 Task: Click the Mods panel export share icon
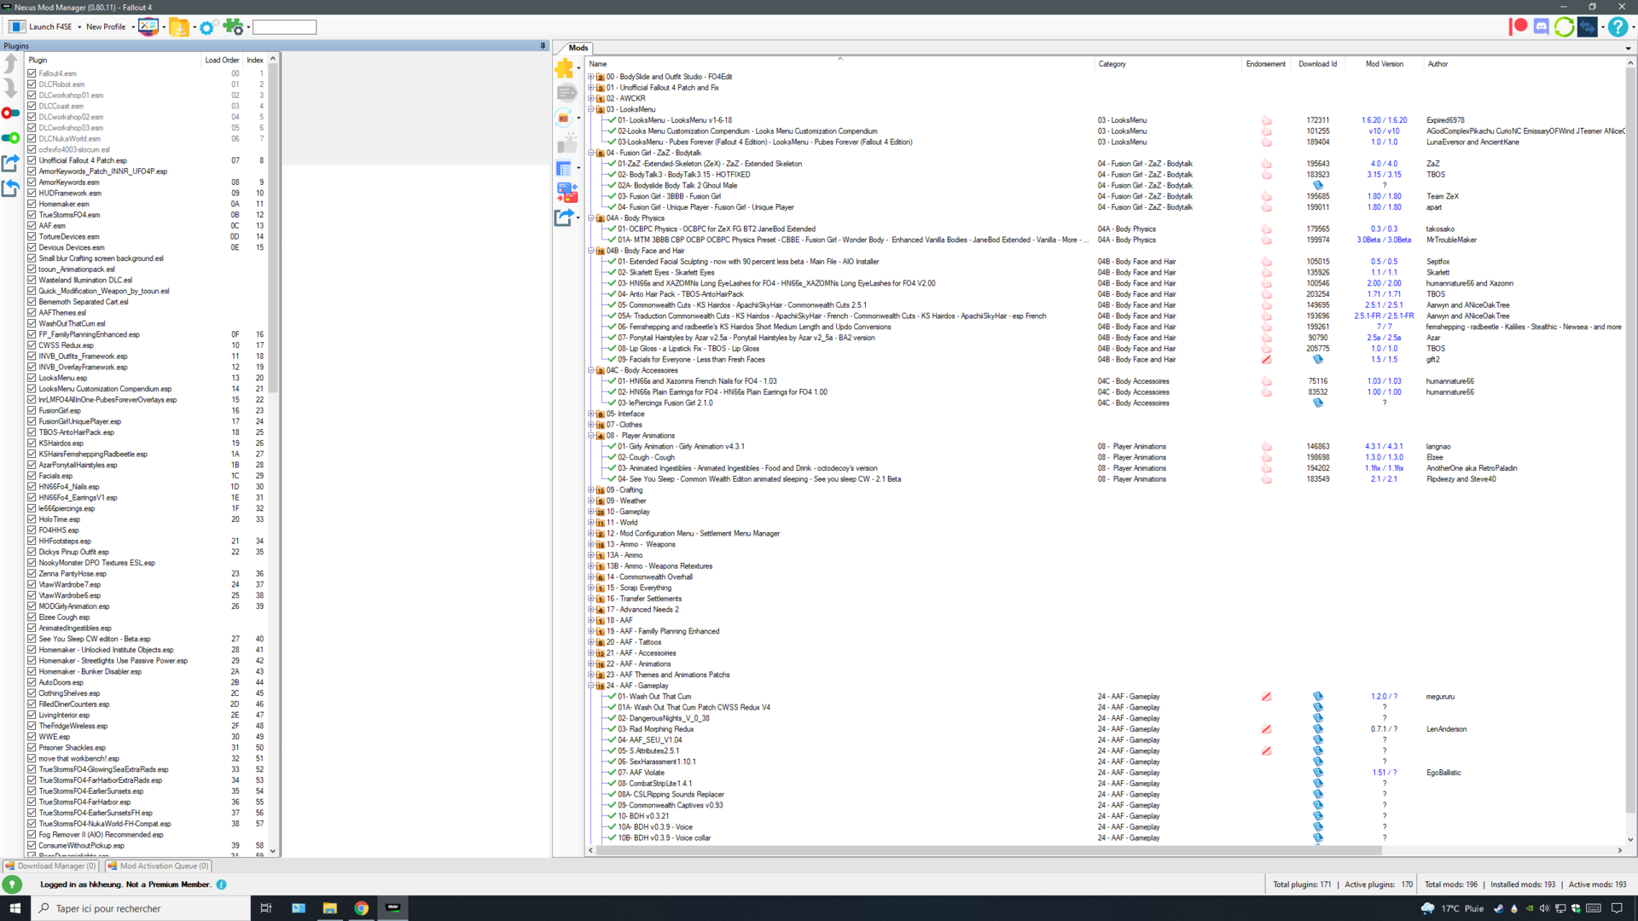point(564,217)
